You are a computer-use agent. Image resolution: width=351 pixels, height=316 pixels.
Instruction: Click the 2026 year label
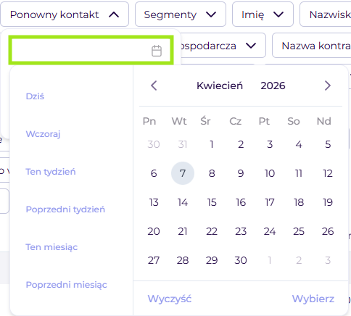[x=273, y=86]
